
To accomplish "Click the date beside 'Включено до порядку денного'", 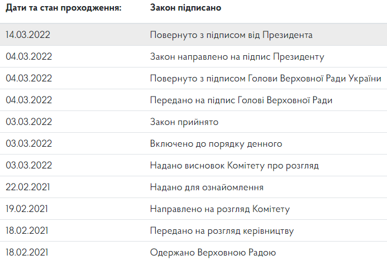I will pos(28,143).
